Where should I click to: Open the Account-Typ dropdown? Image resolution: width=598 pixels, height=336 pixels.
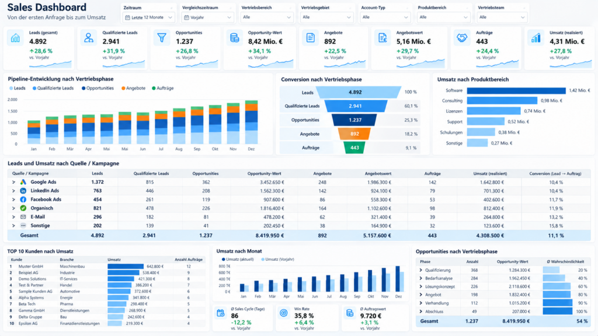click(385, 17)
